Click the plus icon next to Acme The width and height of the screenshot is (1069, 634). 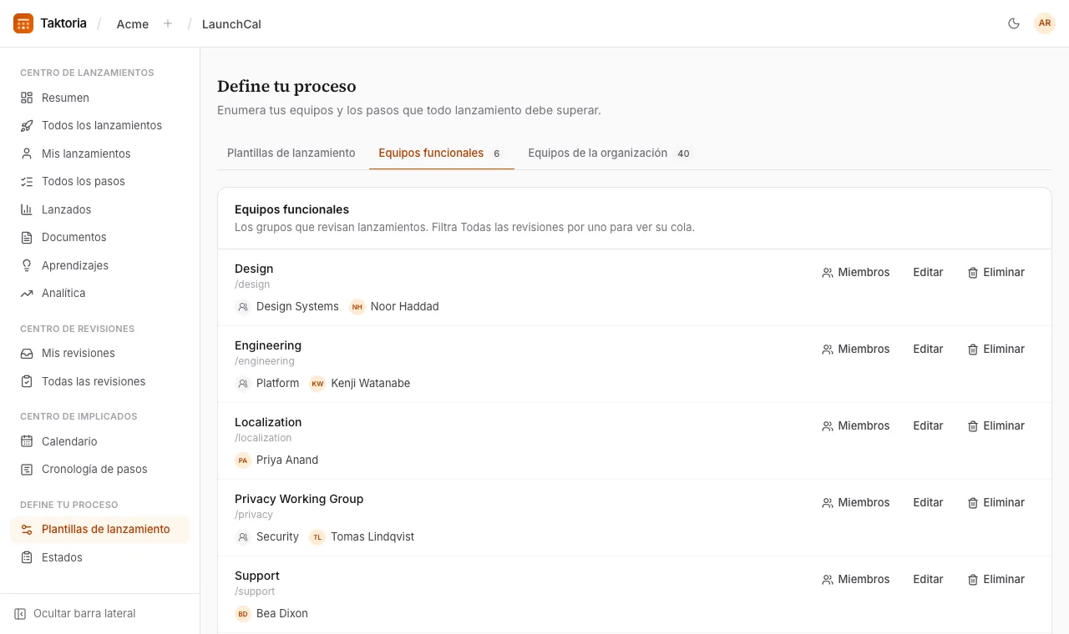pyautogui.click(x=168, y=23)
